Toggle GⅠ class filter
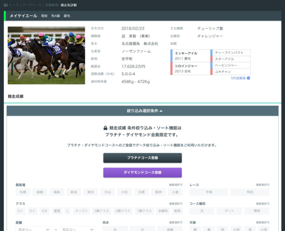Viewport: 285px width, 231px height. point(20,211)
